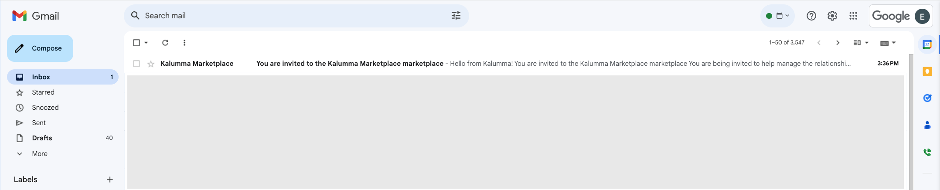
Task: Open Google Tasks side panel icon
Action: 927,98
